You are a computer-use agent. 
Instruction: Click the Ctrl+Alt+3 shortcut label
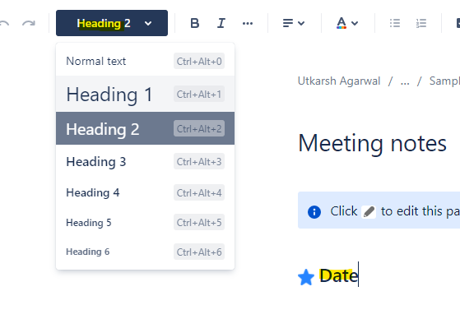199,161
